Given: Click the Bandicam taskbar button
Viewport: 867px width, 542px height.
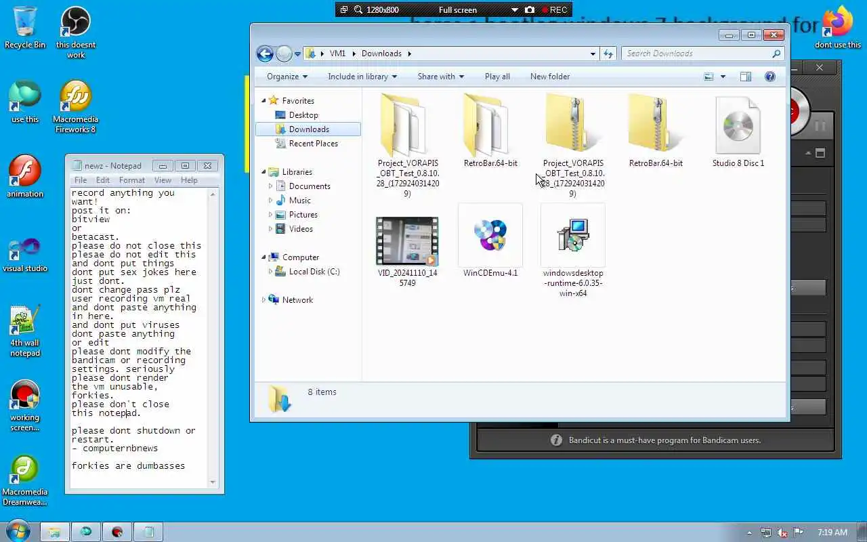Looking at the screenshot, I should point(117,532).
